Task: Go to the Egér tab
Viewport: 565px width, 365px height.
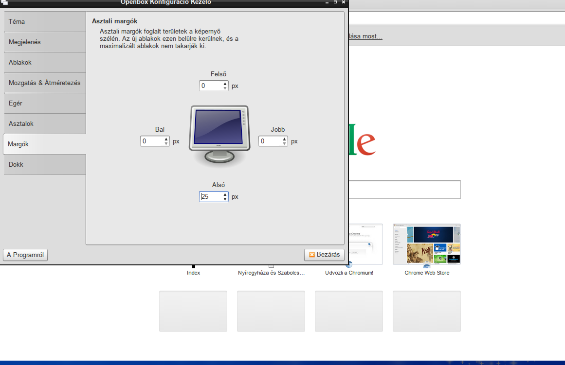Action: pyautogui.click(x=45, y=104)
